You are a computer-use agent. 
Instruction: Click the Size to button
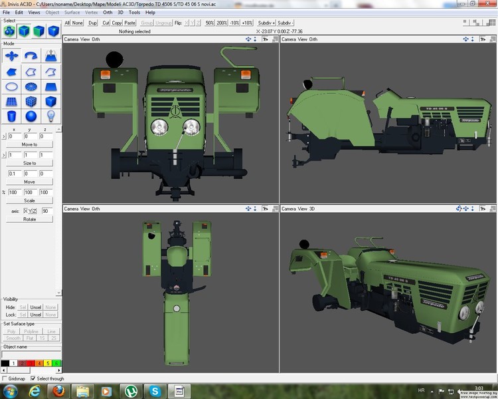click(x=29, y=163)
